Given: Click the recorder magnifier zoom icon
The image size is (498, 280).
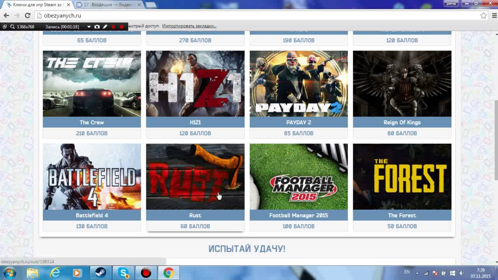Looking at the screenshot, I should (x=12, y=27).
